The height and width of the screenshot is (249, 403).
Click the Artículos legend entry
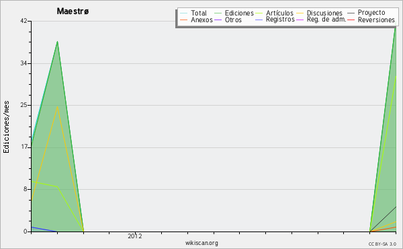(x=274, y=13)
